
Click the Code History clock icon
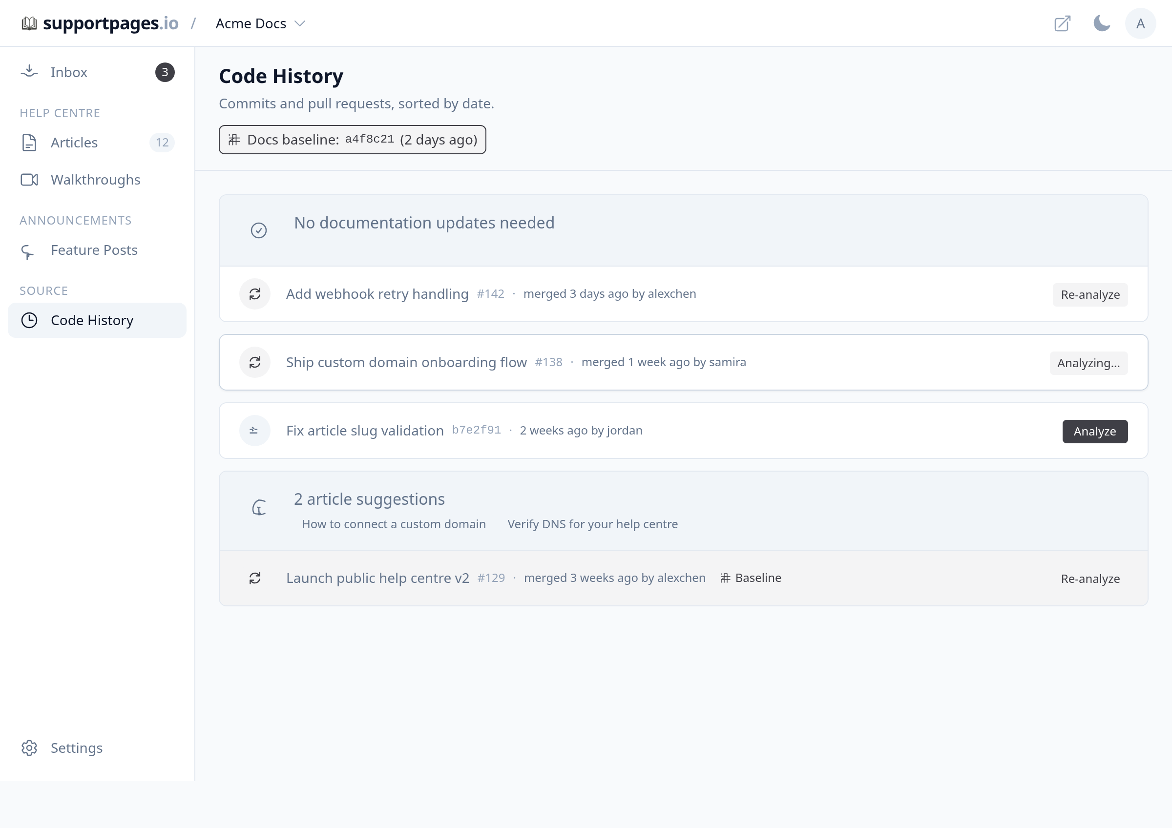[29, 320]
